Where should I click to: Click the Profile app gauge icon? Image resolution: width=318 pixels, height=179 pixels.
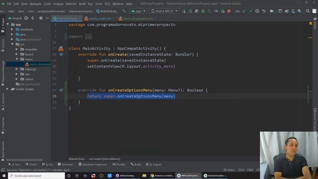[x=216, y=11]
